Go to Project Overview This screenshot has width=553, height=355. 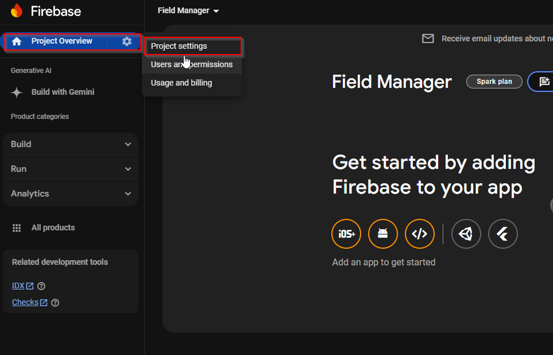click(x=61, y=41)
